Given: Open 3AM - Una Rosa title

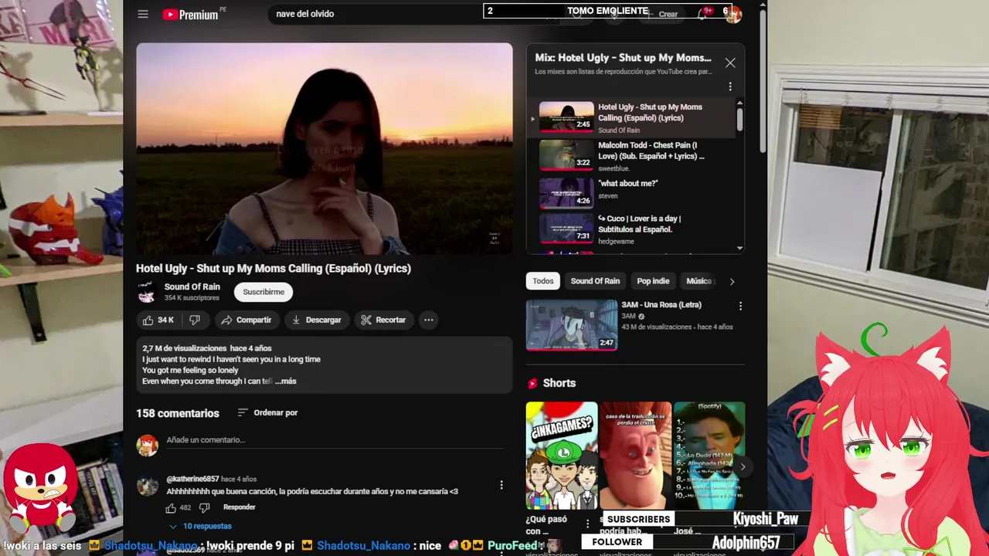Looking at the screenshot, I should [661, 305].
